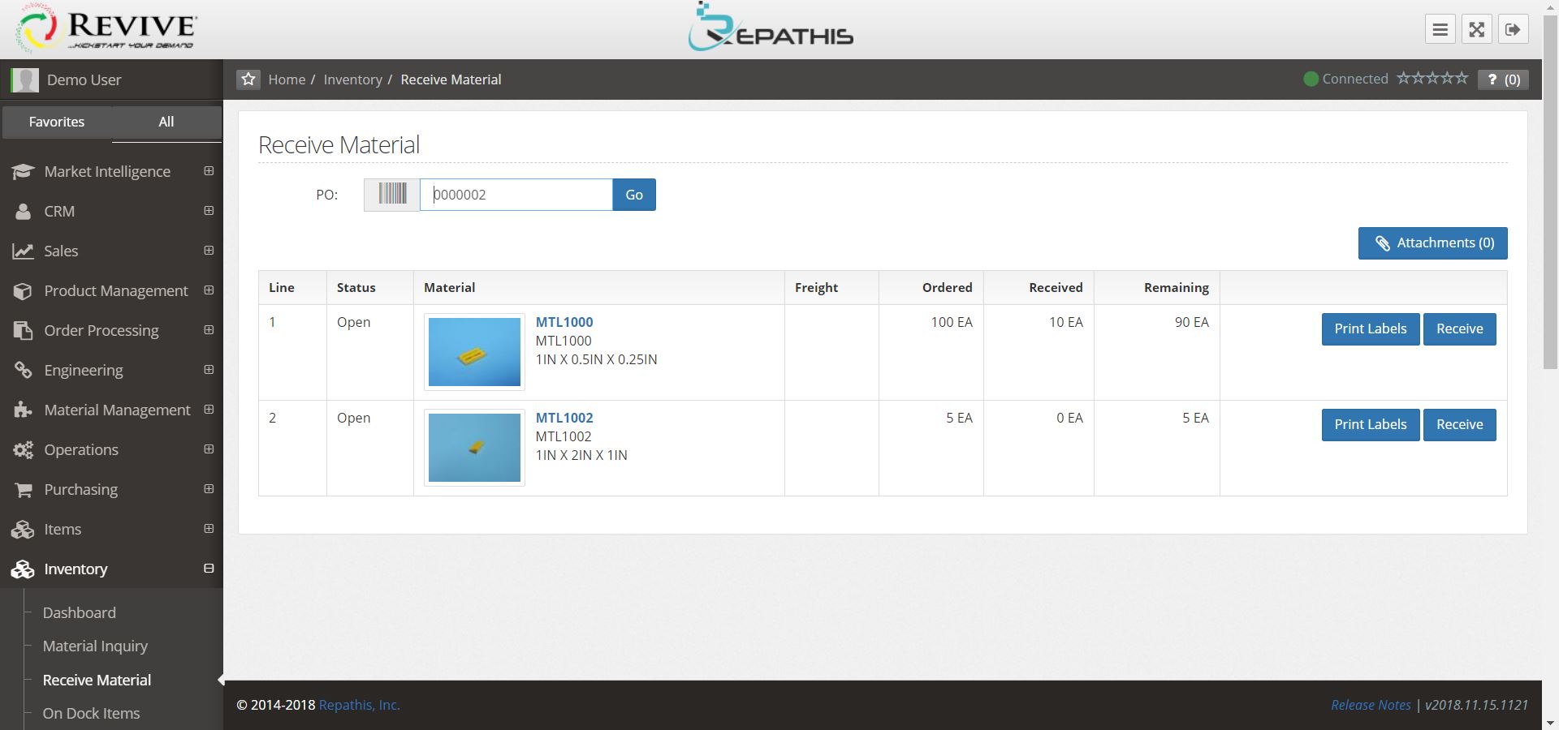Image resolution: width=1559 pixels, height=730 pixels.
Task: Switch to the Favorites tab
Action: pos(57,122)
